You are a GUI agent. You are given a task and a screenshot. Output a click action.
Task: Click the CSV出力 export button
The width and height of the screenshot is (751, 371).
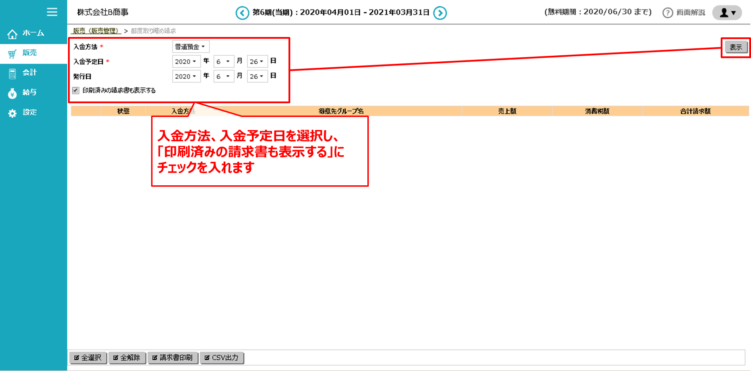click(222, 358)
